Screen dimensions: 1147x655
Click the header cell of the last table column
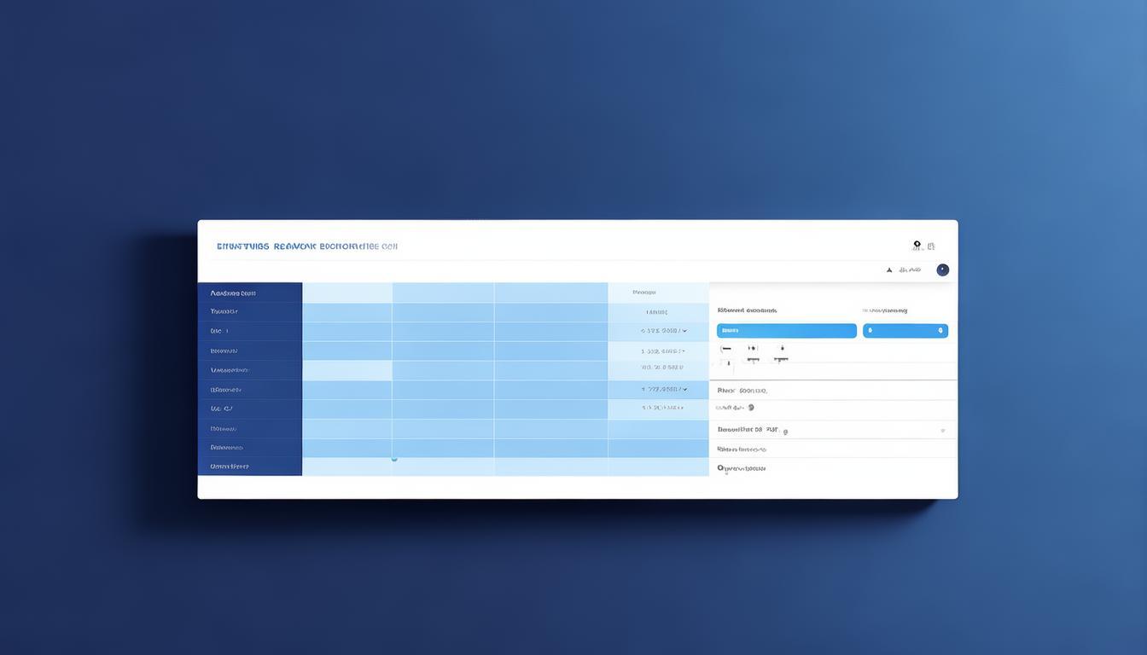point(657,293)
